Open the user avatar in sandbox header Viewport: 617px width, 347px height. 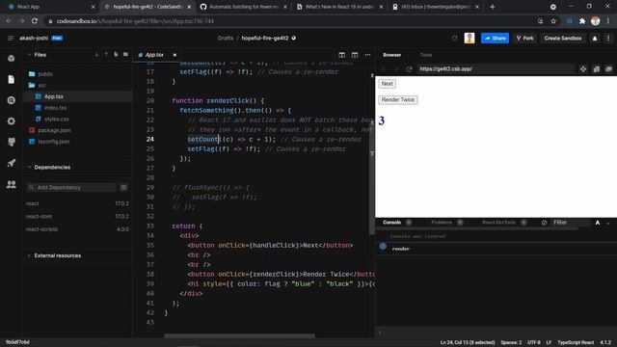point(469,39)
